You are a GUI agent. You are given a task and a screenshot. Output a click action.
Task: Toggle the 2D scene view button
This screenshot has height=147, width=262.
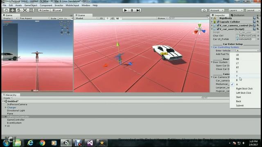click(x=101, y=18)
